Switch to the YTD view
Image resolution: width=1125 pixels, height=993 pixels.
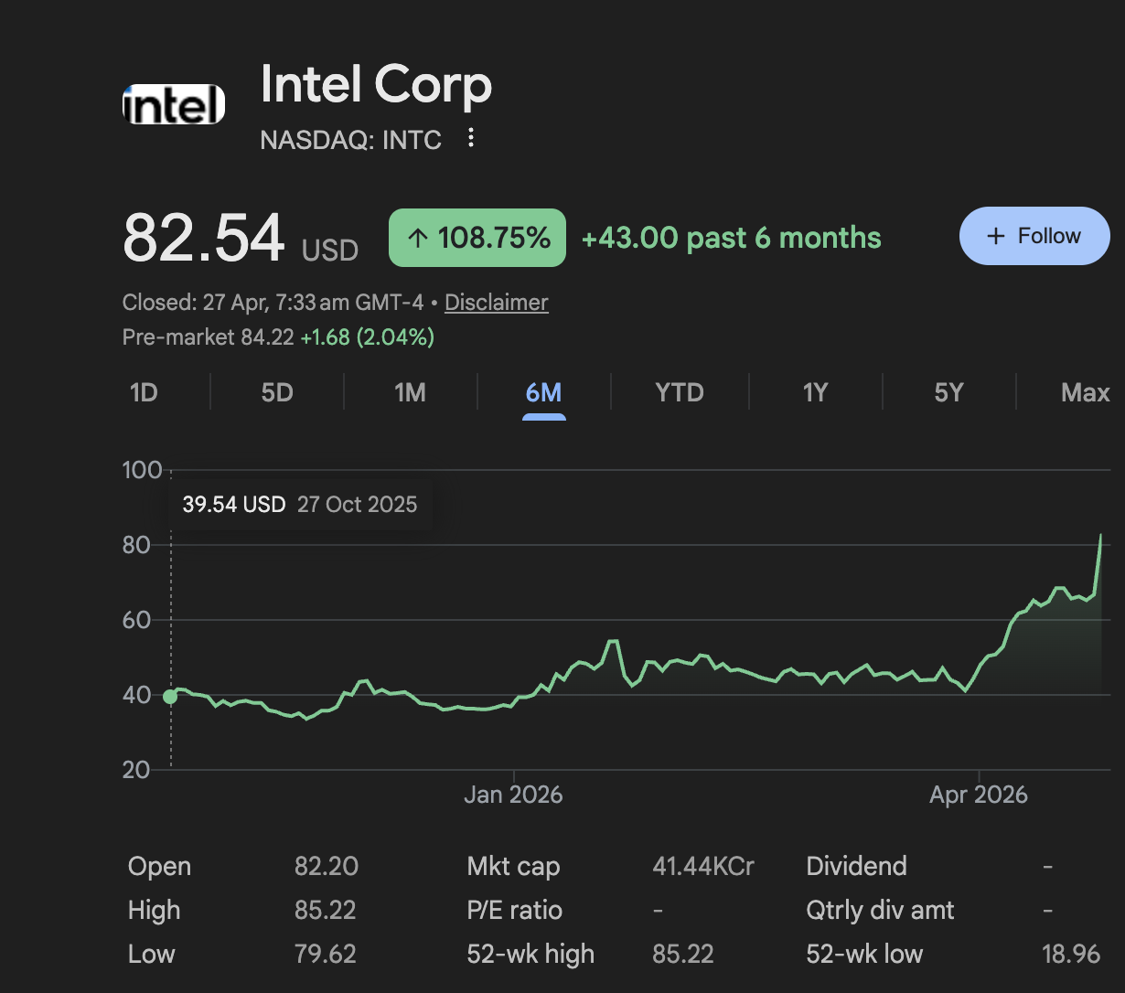tap(679, 392)
